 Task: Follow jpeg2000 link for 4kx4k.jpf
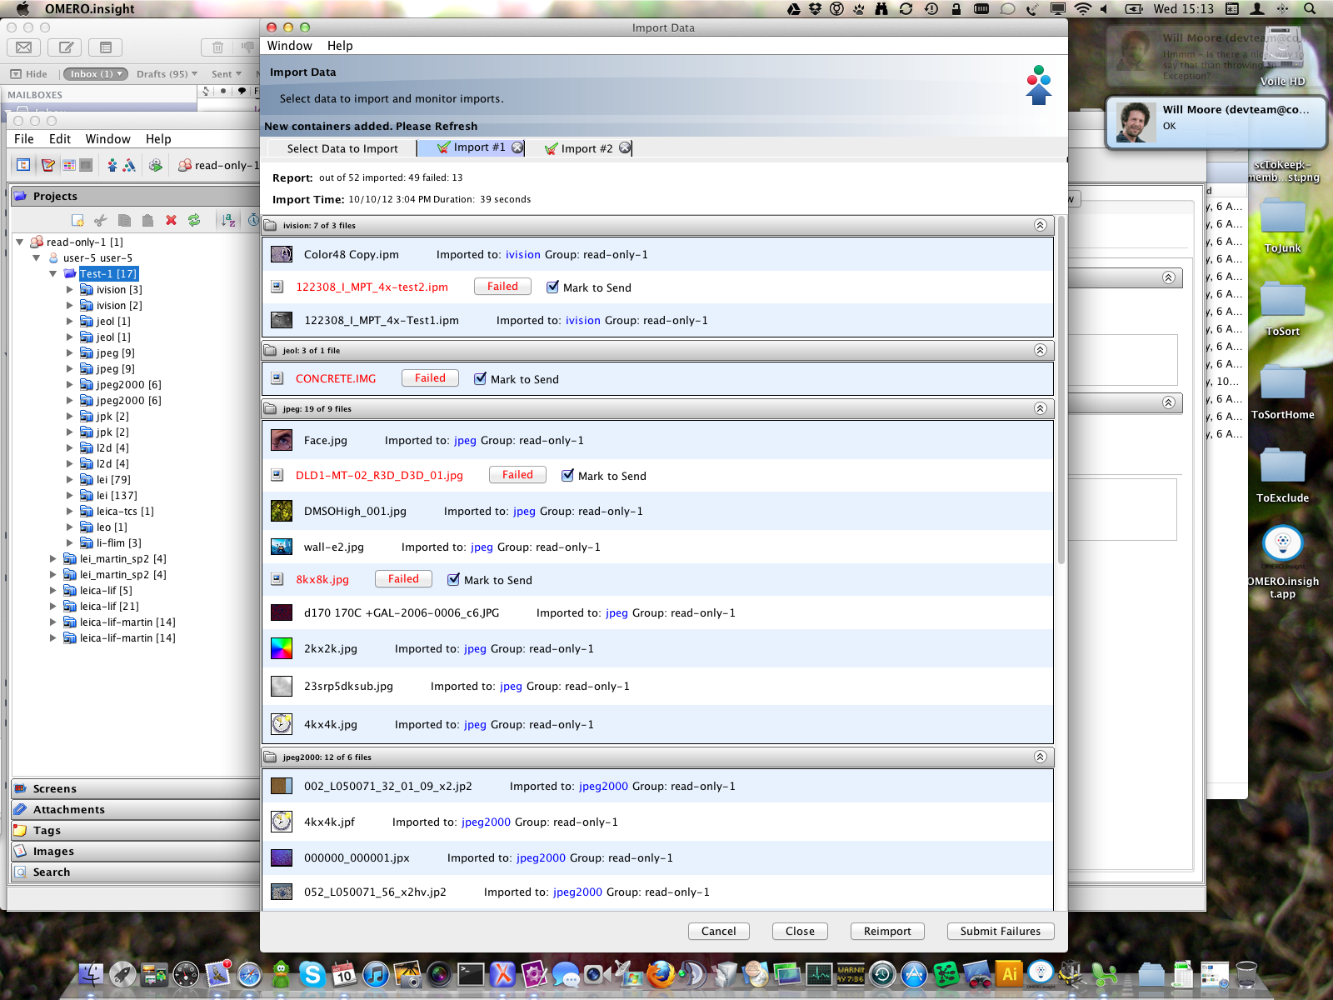486,822
